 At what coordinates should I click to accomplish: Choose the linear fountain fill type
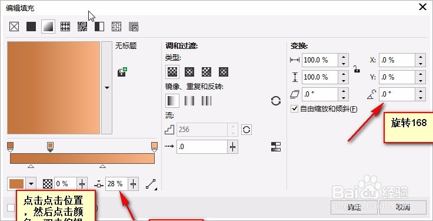(x=172, y=72)
